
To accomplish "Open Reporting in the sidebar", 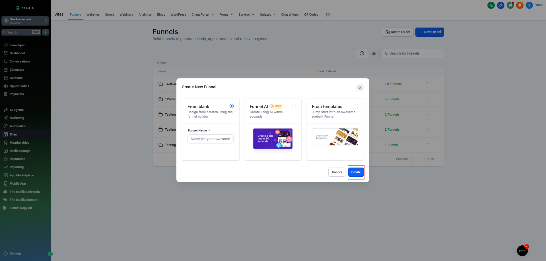I will click(17, 167).
